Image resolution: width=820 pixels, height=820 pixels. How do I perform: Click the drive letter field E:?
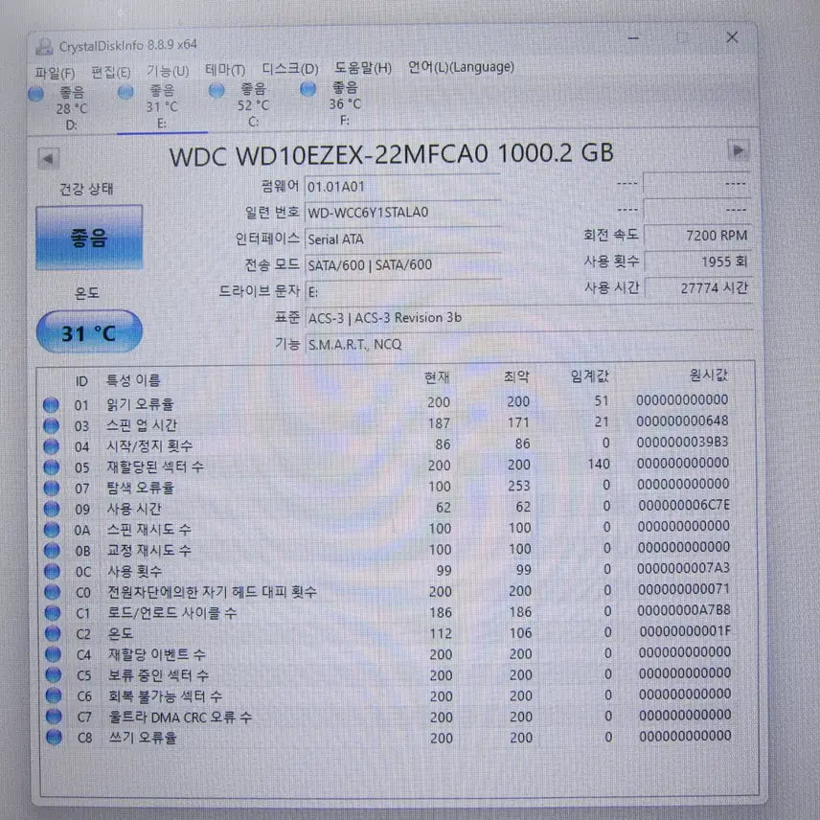(x=402, y=292)
